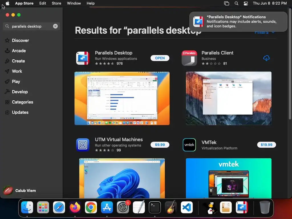The image size is (292, 219).
Task: Launch Safari from the Dock
Action: click(59, 207)
